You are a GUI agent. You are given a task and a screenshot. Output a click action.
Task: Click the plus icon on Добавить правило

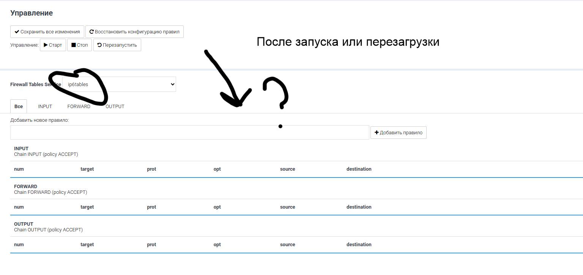377,133
